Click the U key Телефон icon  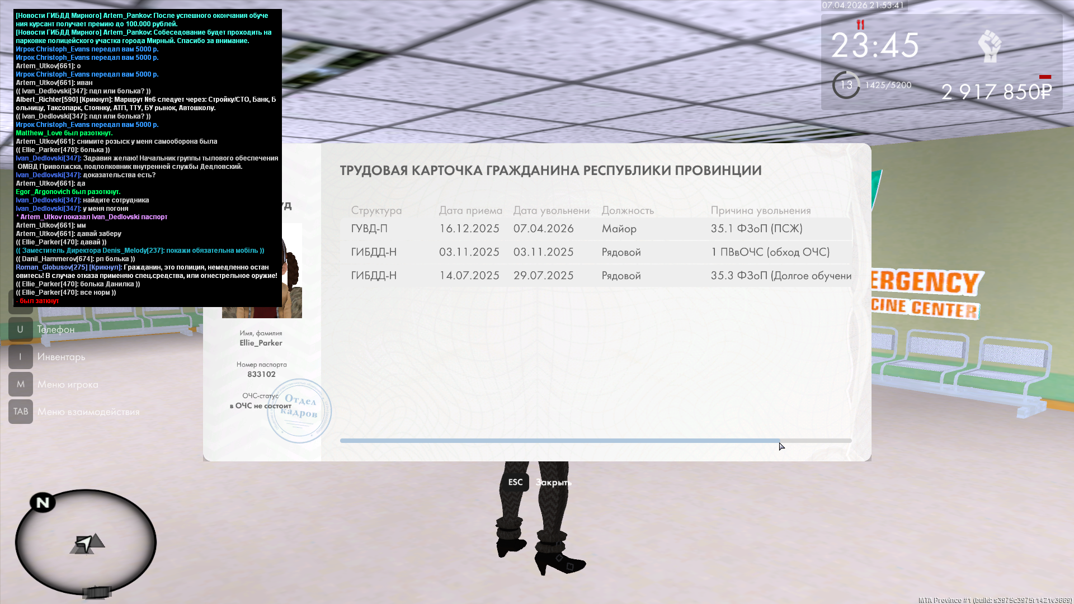(20, 329)
